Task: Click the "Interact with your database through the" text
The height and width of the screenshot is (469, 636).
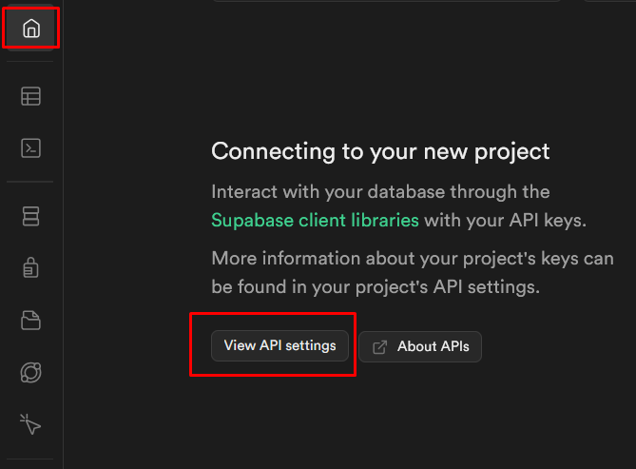Action: pyautogui.click(x=380, y=191)
